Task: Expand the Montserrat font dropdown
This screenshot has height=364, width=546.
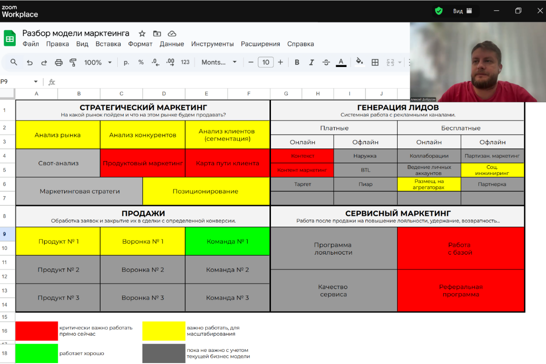Action: click(219, 62)
